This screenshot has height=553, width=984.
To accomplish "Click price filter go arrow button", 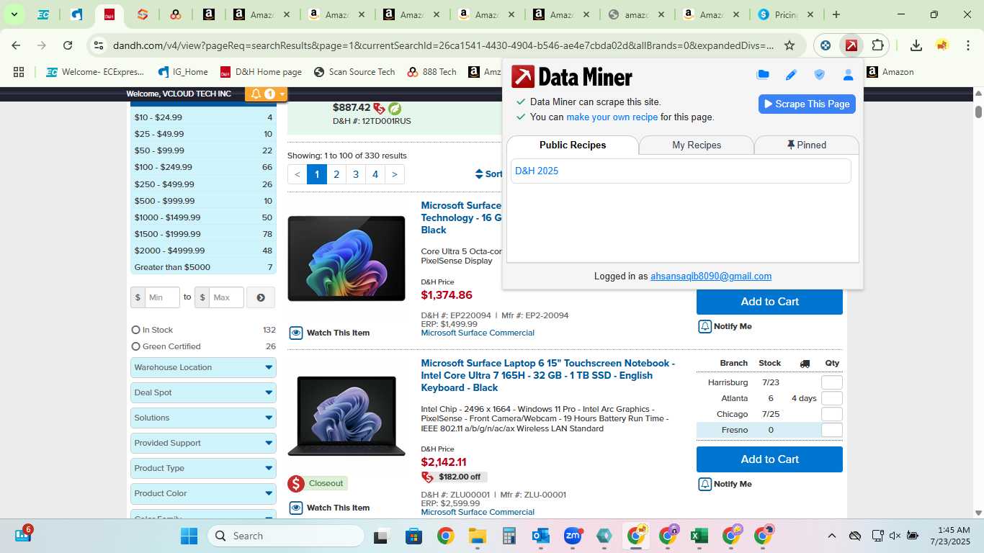I will pos(261,297).
